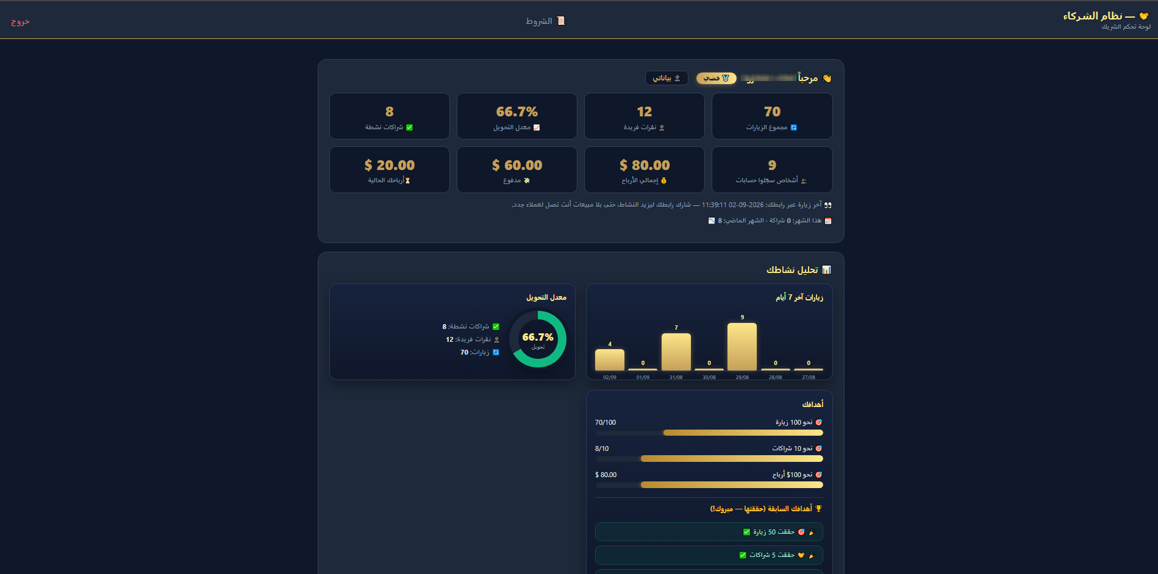Click the green check beside شراكات نشطة card
1158x574 pixels.
[x=410, y=127]
